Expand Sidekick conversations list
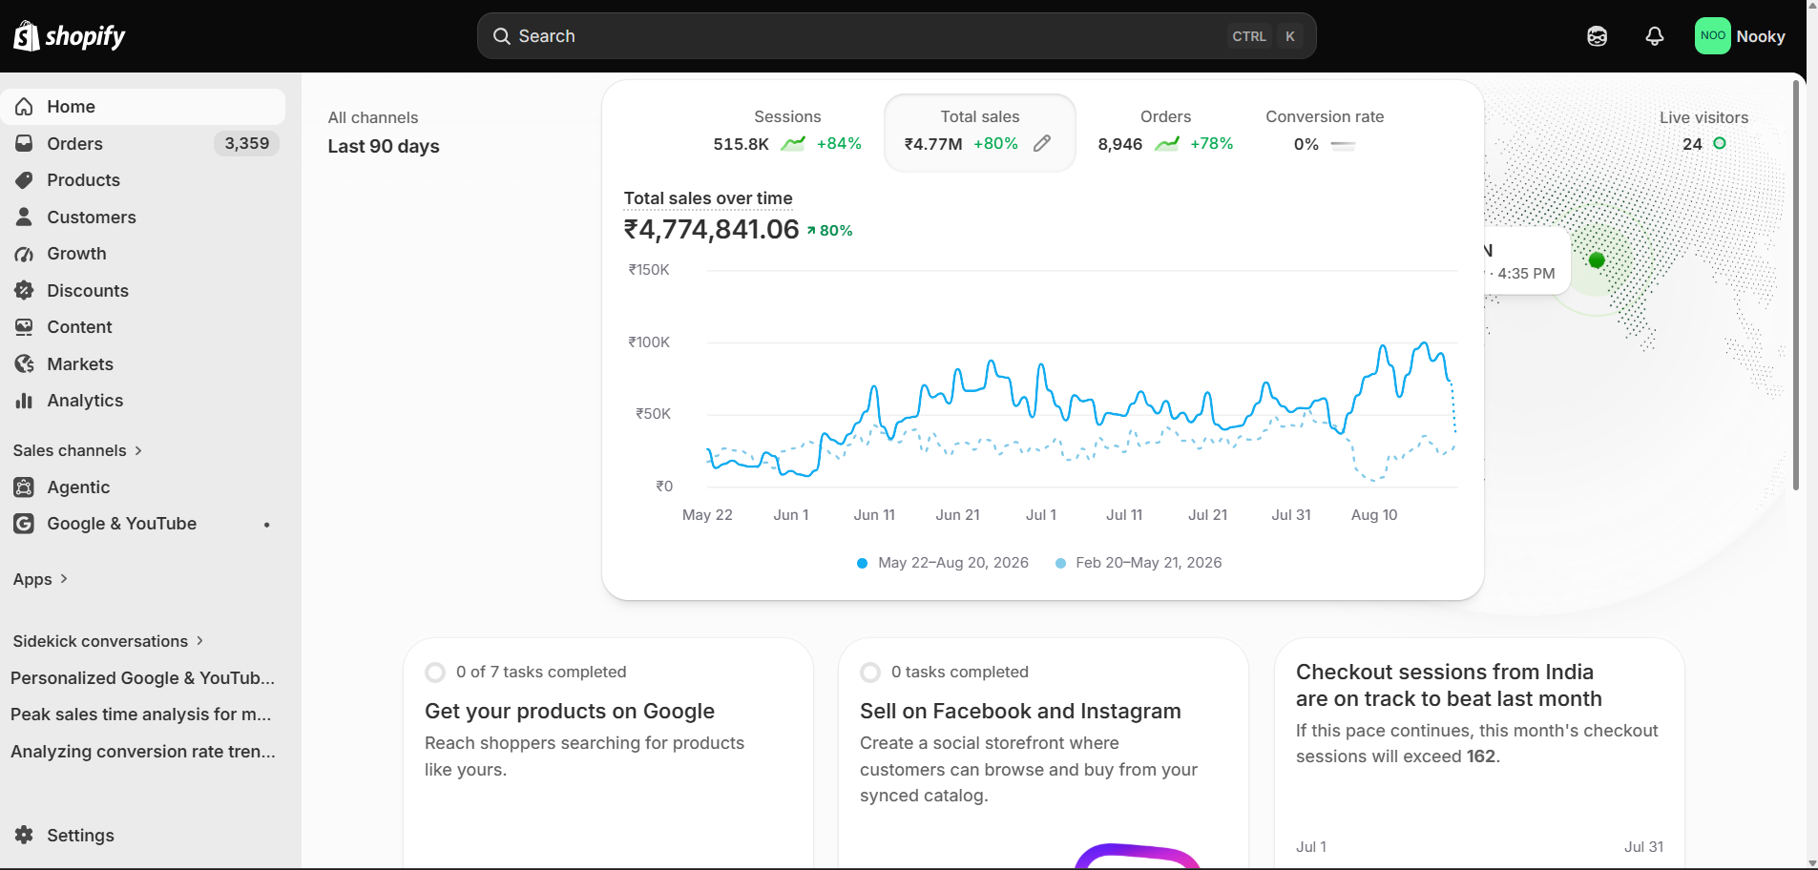The height and width of the screenshot is (870, 1818). tap(109, 641)
